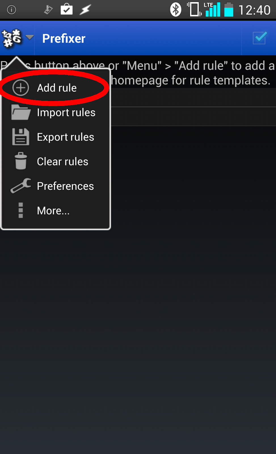Tap the wrench Preferences icon

[x=21, y=186]
